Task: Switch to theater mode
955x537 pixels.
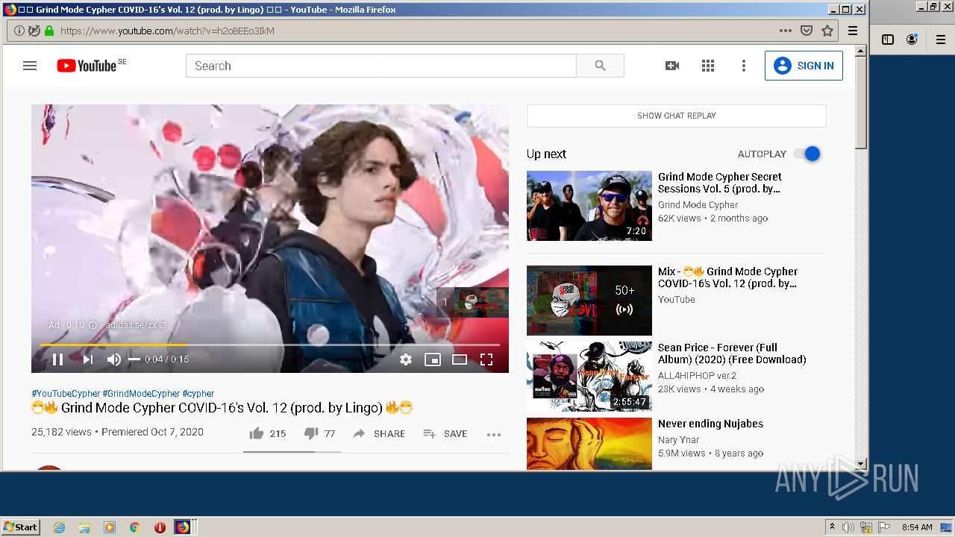Action: [x=460, y=359]
